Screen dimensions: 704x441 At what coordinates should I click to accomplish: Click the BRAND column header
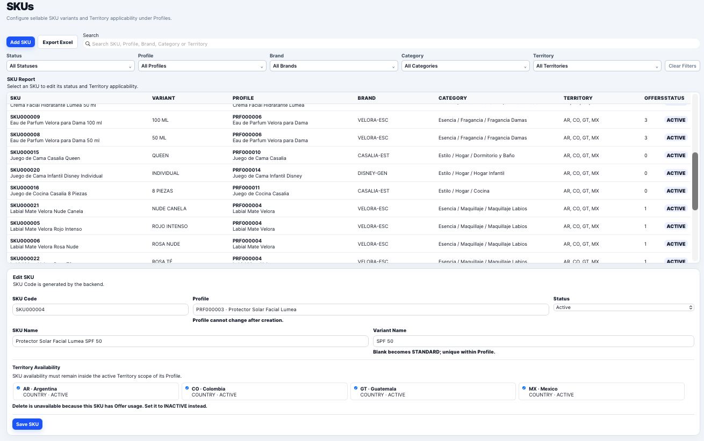(x=367, y=98)
